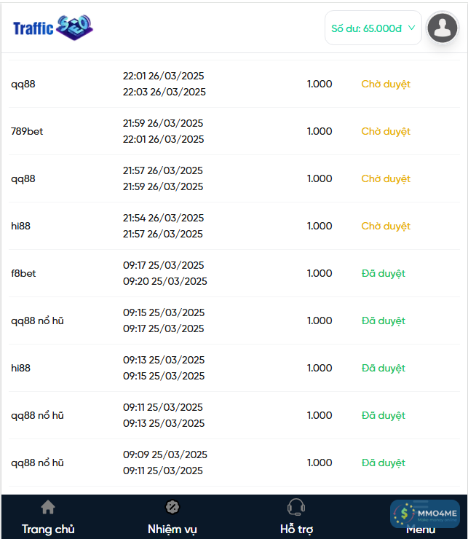Screen dimensions: 468x539
Task: Select the f8bet task name
Action: pos(23,273)
